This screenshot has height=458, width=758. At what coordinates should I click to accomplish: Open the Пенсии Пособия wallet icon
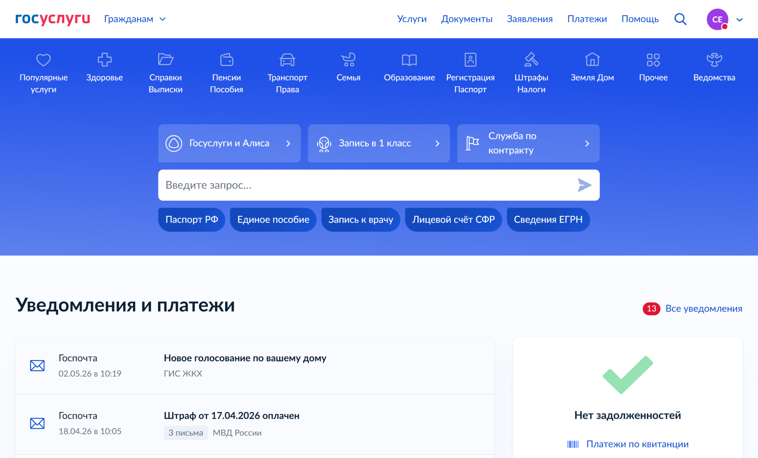pos(227,60)
